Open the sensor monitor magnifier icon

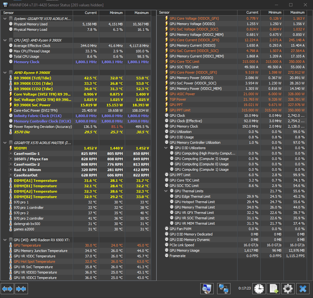(207, 288)
